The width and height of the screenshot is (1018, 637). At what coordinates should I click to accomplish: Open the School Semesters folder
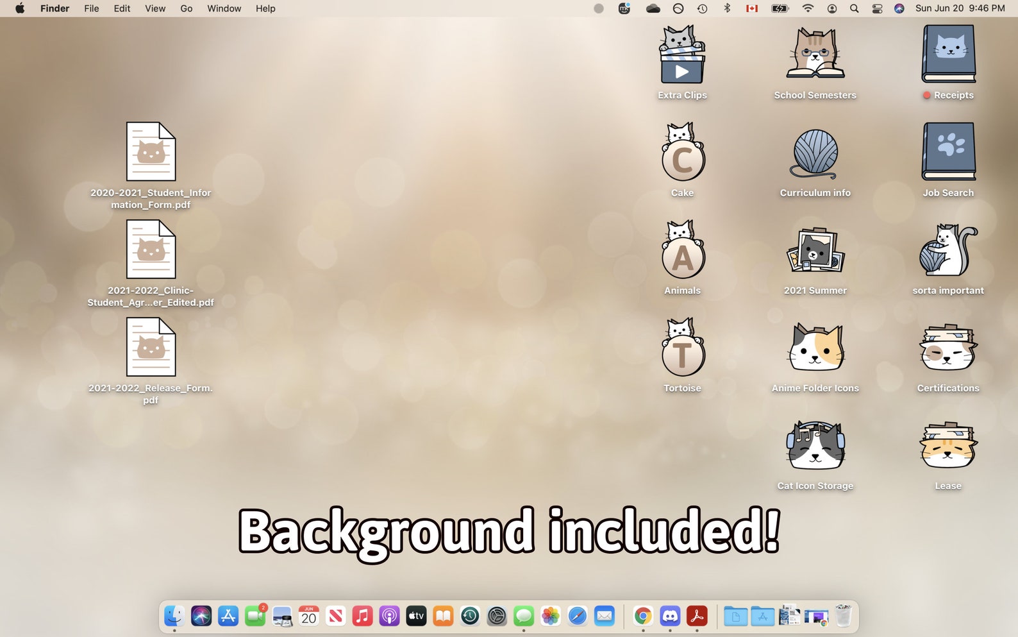[x=815, y=54]
